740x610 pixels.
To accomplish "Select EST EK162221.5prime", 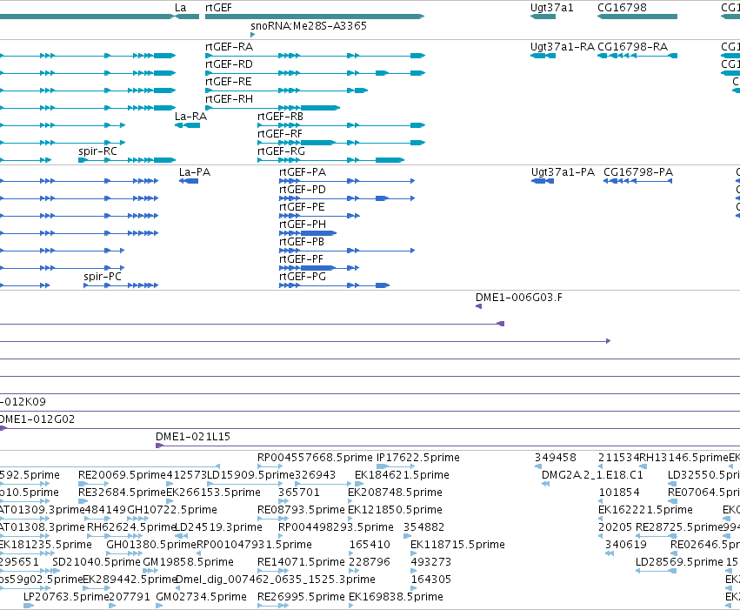I will [645, 511].
